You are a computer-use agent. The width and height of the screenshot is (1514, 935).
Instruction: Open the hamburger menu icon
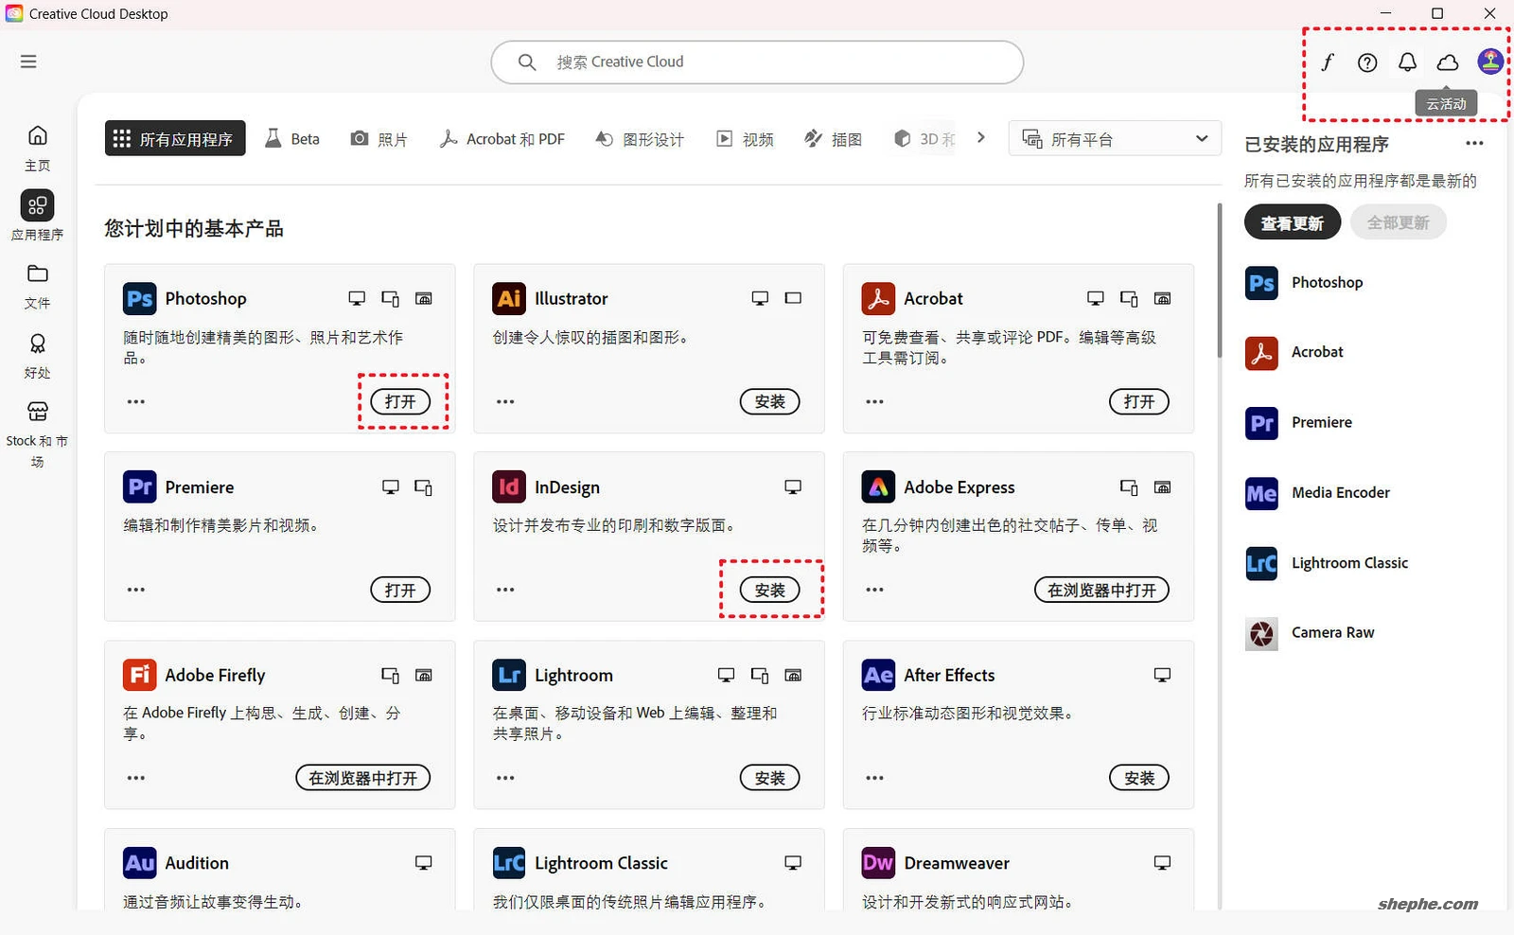tap(28, 62)
